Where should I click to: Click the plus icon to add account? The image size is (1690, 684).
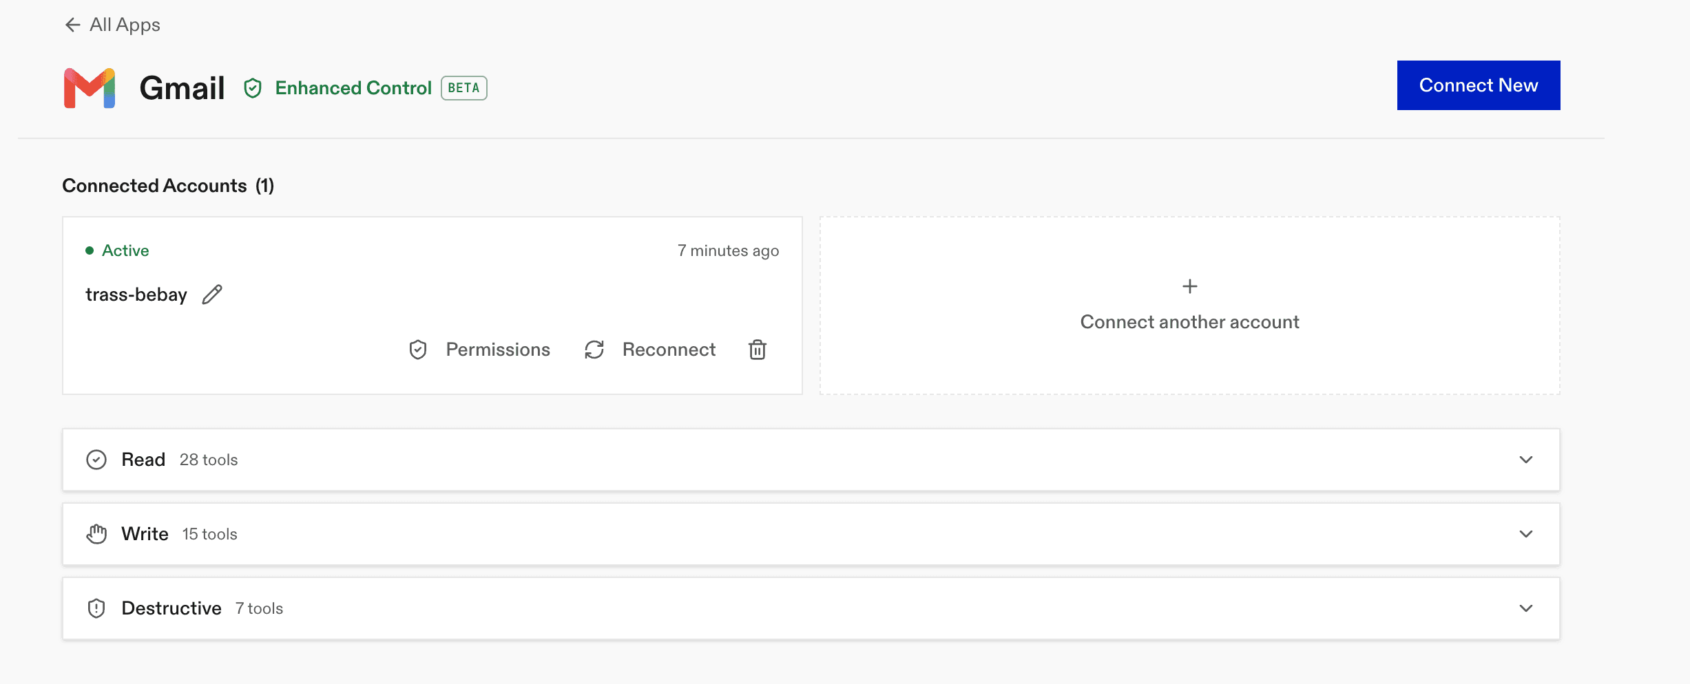coord(1189,286)
